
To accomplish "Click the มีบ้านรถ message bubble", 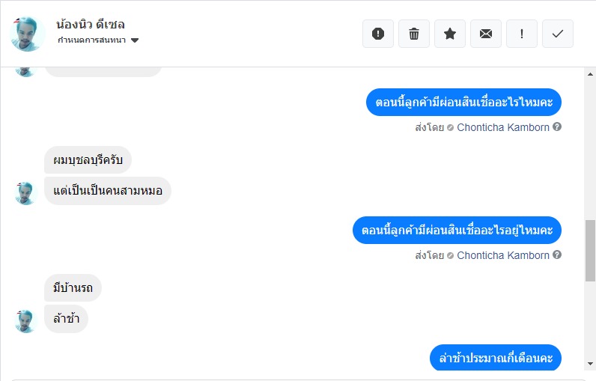I will (x=73, y=287).
